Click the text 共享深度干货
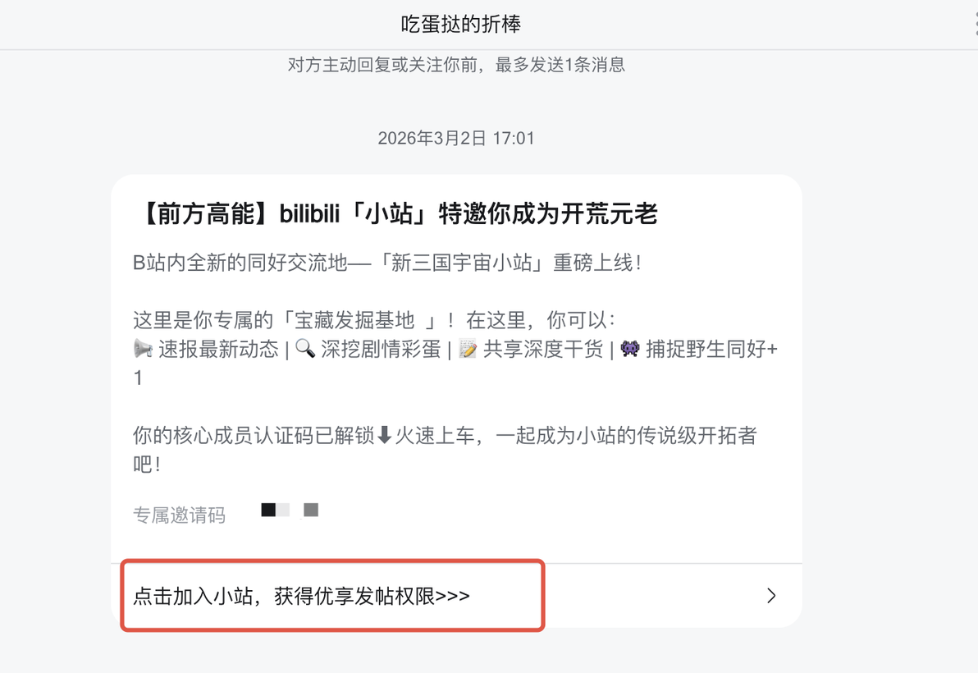978x673 pixels. click(x=543, y=349)
